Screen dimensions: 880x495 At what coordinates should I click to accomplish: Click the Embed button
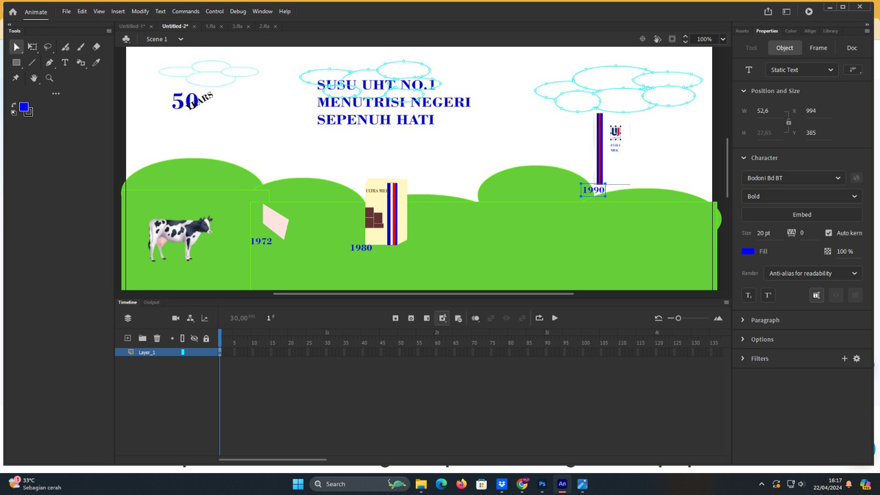pos(802,214)
